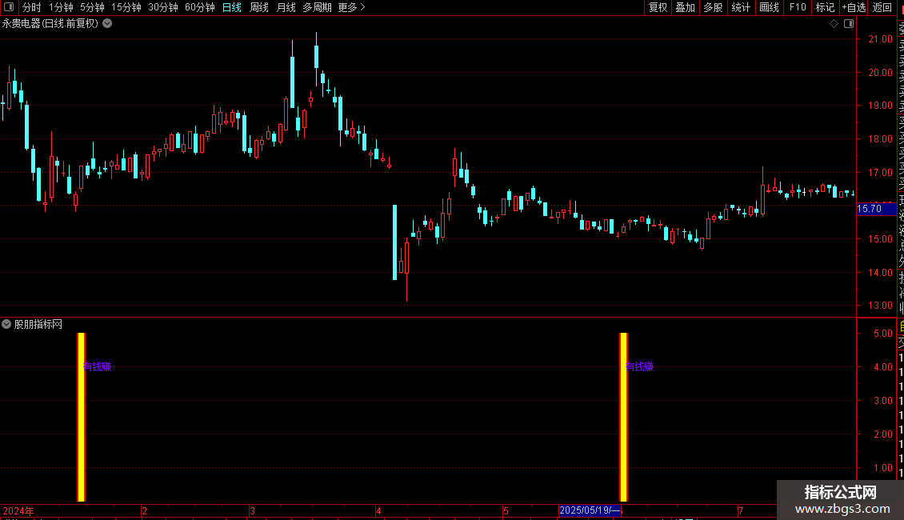The image size is (904, 520).
Task: Expand the 股朋指标网 indicator dropdown
Action: tap(6, 324)
